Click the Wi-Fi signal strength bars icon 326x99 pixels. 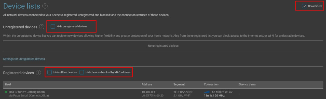coord(207,92)
